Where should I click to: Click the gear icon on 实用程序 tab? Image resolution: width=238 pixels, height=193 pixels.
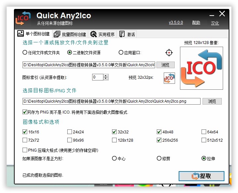93,34
